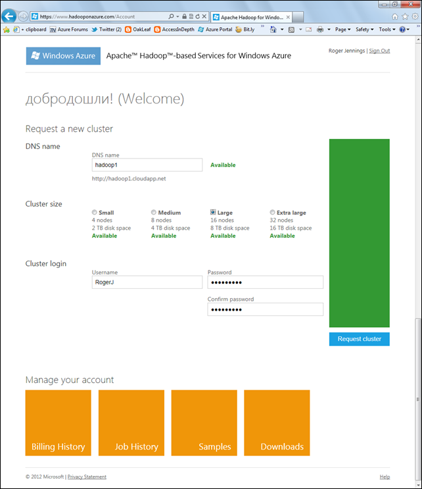Open the favorites star icon at top right
Image resolution: width=422 pixels, height=489 pixels.
pyautogui.click(x=404, y=16)
